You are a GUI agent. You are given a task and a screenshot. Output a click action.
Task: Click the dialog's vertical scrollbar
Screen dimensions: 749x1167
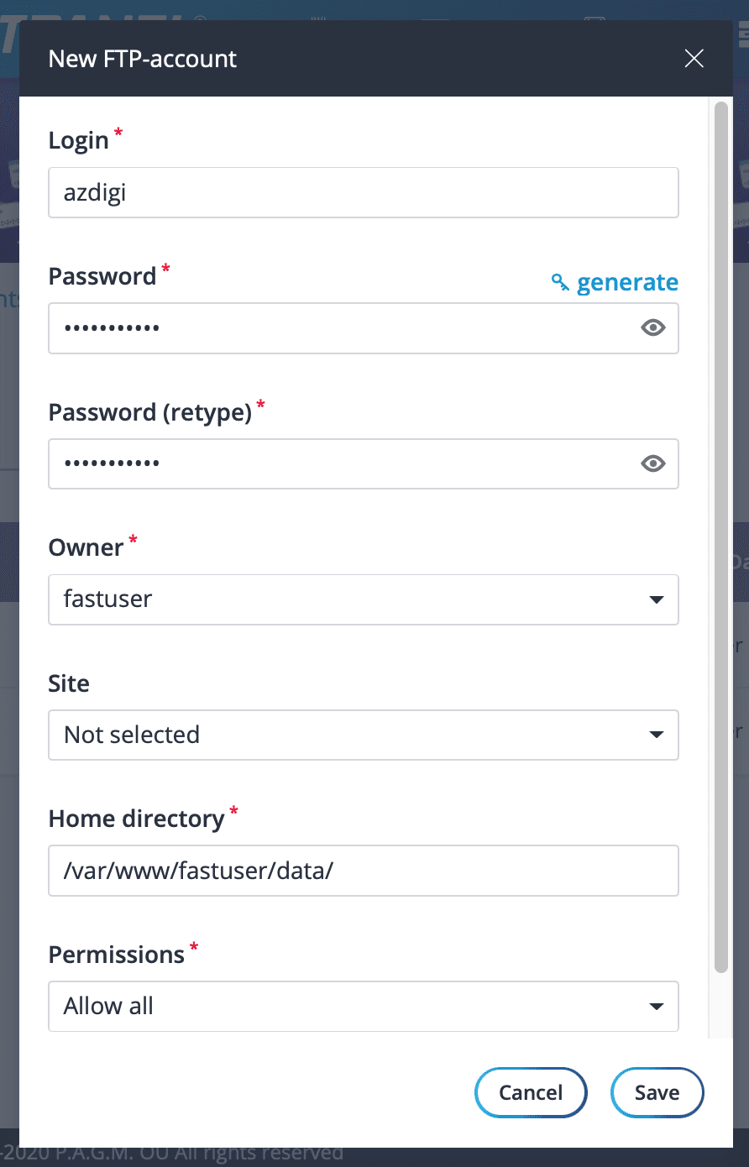(720, 537)
